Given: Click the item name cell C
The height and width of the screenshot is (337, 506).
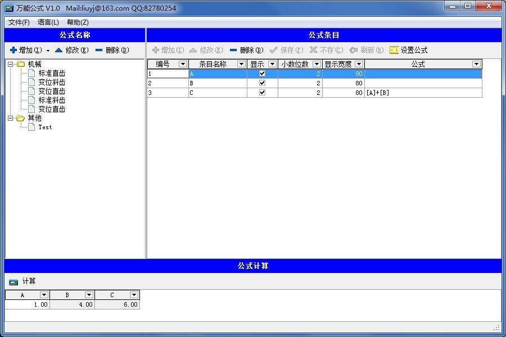Looking at the screenshot, I should [x=218, y=93].
